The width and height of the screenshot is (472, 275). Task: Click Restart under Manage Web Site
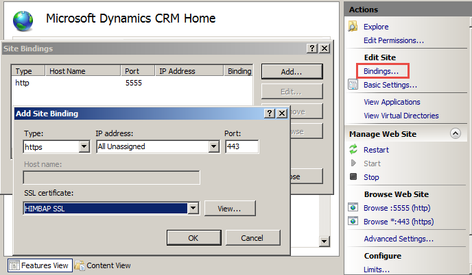pyautogui.click(x=376, y=150)
